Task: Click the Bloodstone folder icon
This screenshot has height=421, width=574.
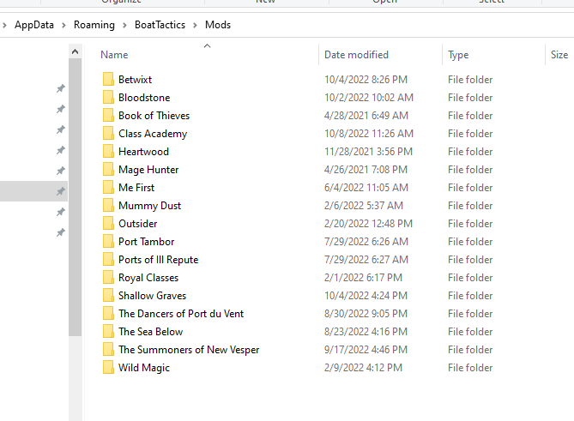Action: [x=108, y=97]
